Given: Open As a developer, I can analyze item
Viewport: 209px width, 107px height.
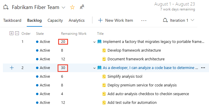Looking at the screenshot, I should pos(150,68).
